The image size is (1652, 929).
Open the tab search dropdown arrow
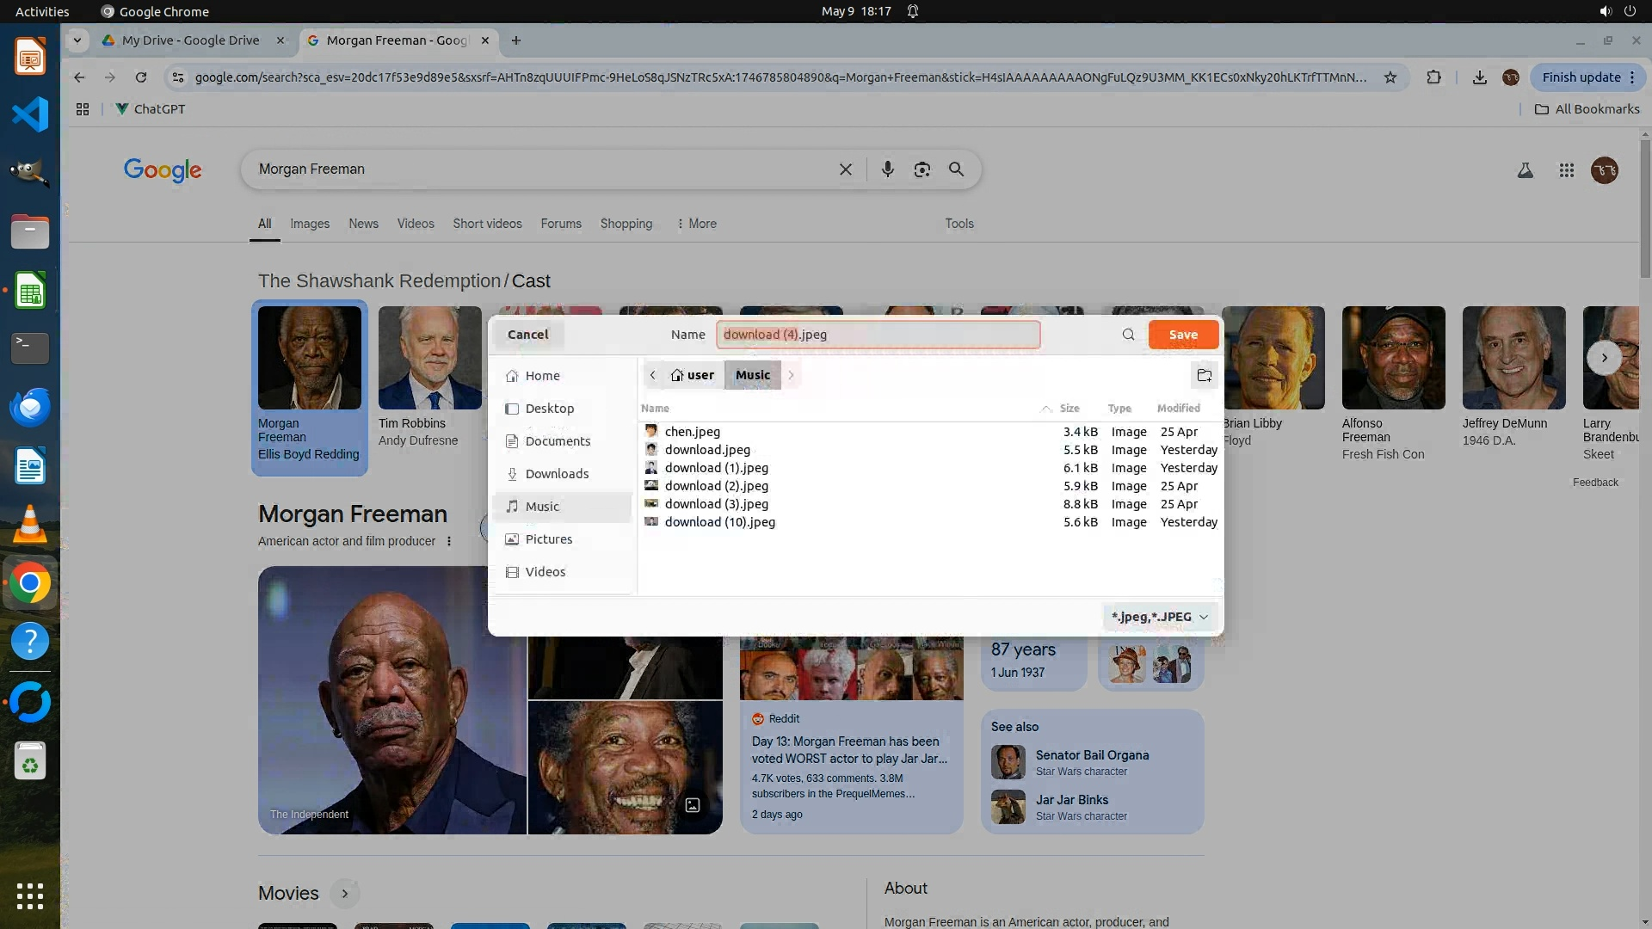(x=77, y=40)
